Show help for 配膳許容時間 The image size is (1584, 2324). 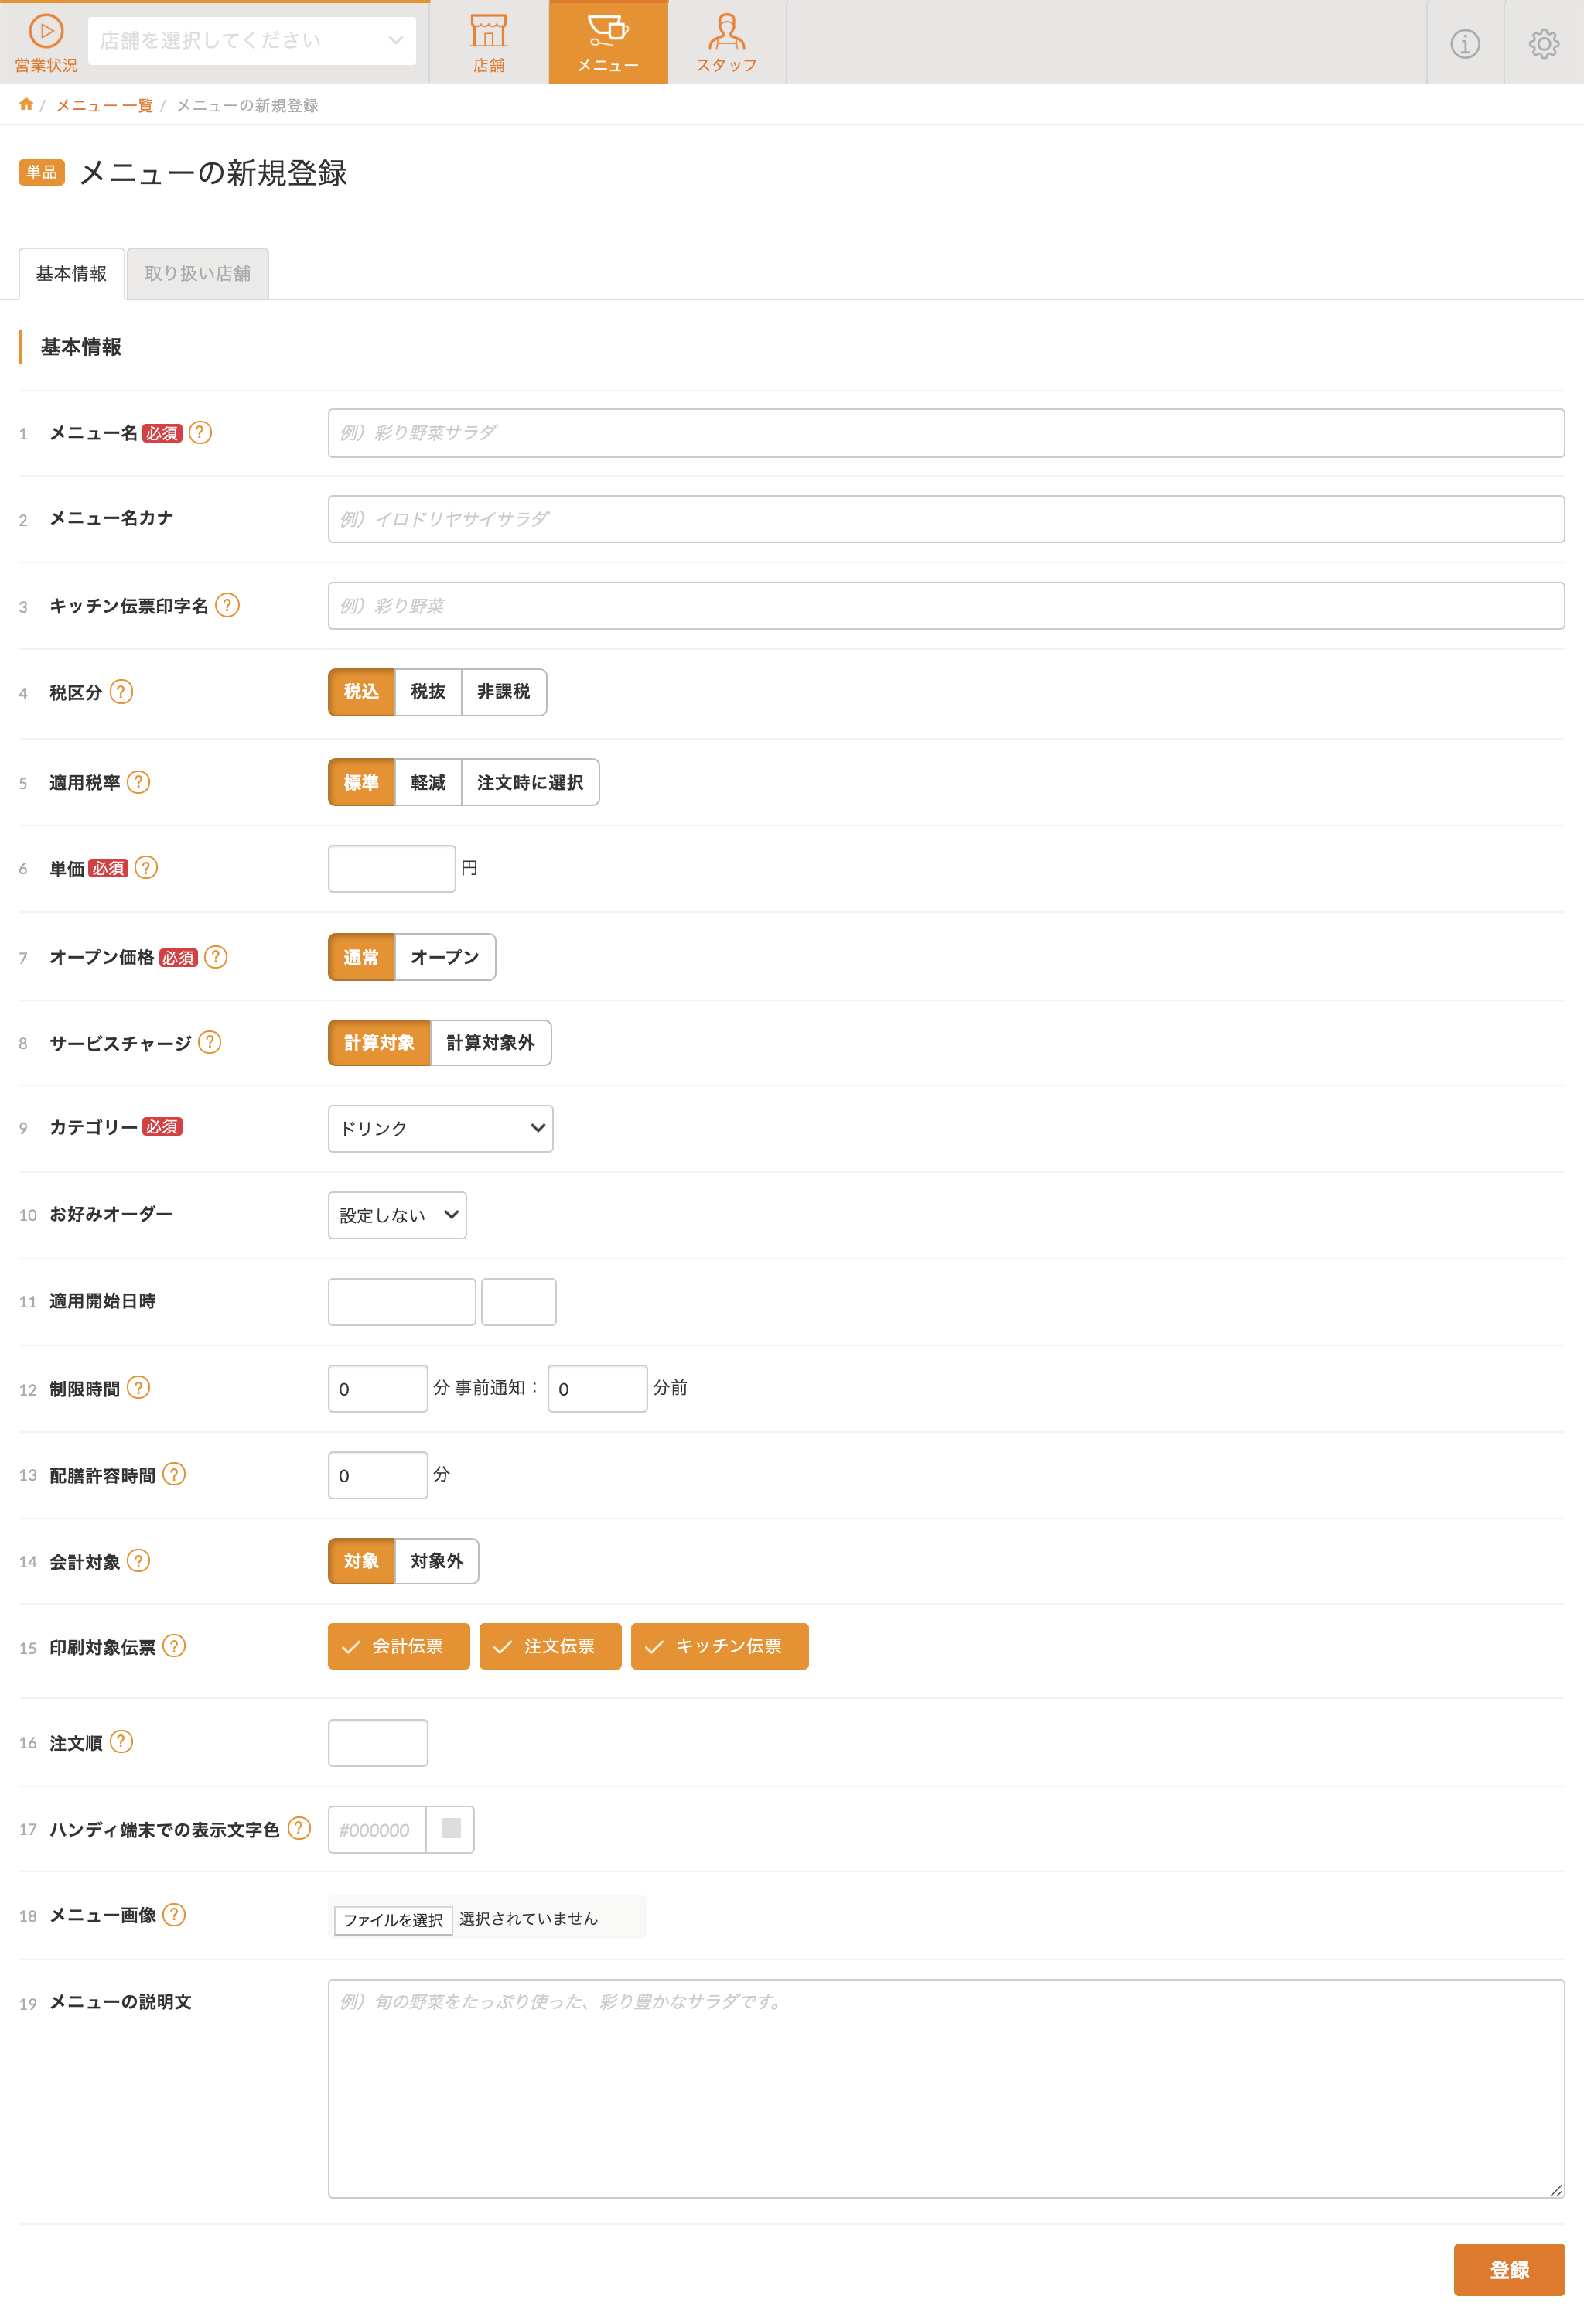click(x=174, y=1474)
